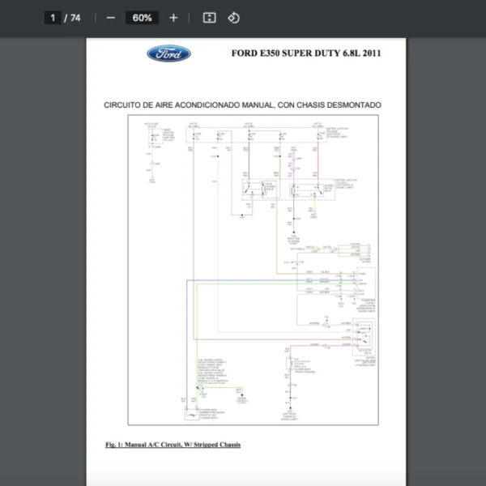
Task: Click the total page count 74
Action: [x=75, y=18]
